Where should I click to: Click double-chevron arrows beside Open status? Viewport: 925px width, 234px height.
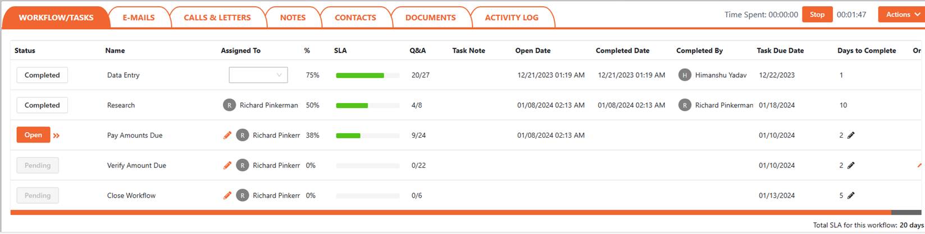(x=57, y=135)
